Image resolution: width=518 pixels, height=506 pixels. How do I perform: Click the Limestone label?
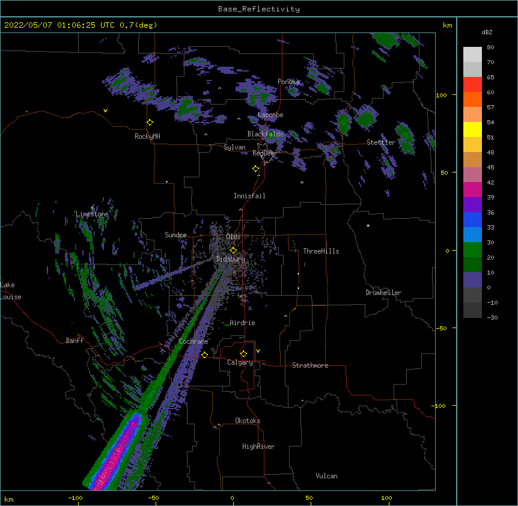point(92,214)
